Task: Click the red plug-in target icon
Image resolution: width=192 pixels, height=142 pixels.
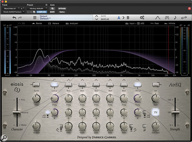Action: pos(190,8)
